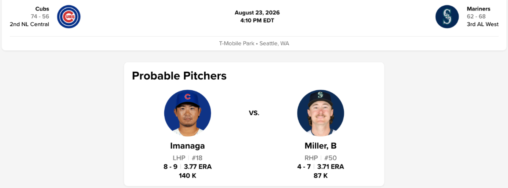Click Miller's 87 K strikeout total

click(320, 175)
